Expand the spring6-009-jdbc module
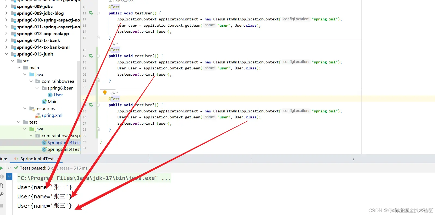 [x=6, y=6]
